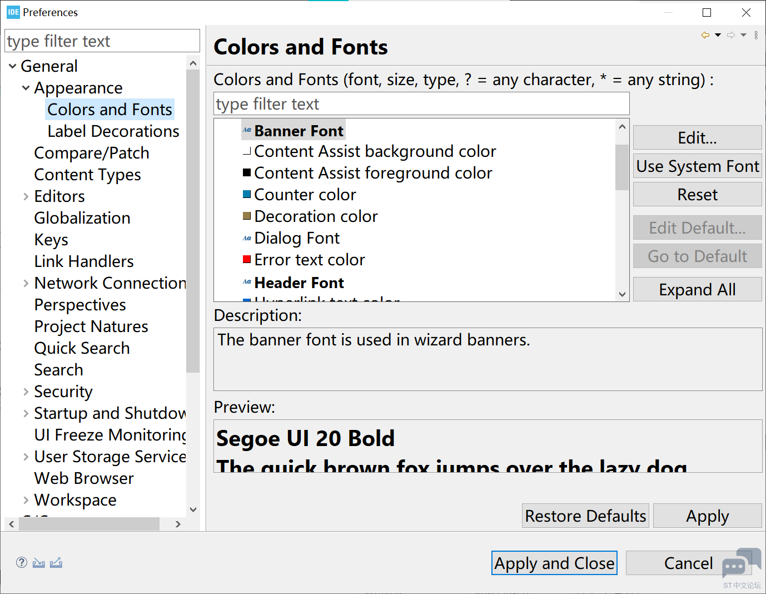The width and height of the screenshot is (766, 594).
Task: Expand the Security tree node
Action: (x=26, y=392)
